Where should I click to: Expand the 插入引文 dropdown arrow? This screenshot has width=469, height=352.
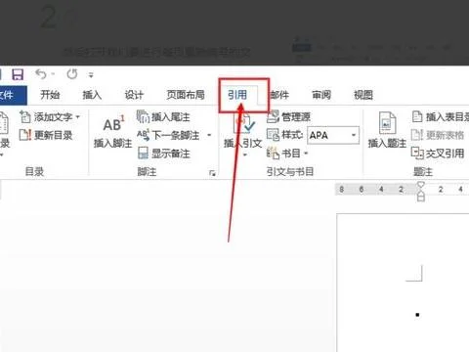(x=245, y=154)
